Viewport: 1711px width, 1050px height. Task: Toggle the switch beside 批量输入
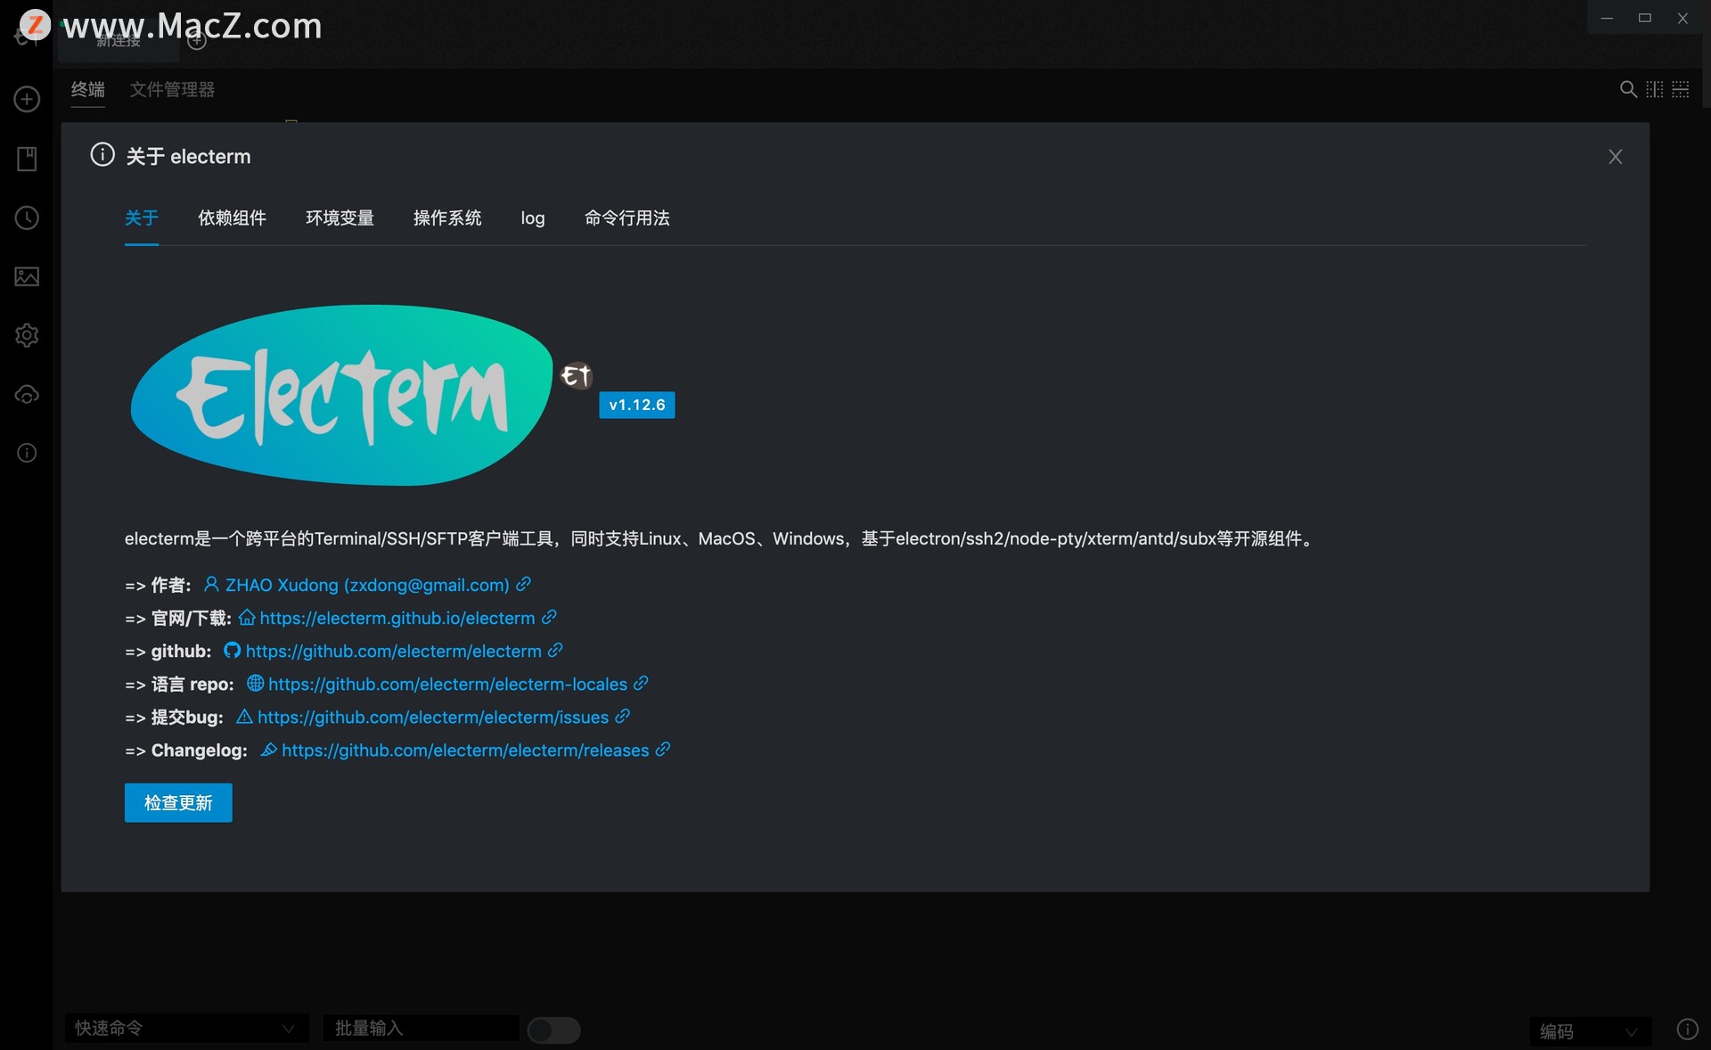(x=553, y=1030)
